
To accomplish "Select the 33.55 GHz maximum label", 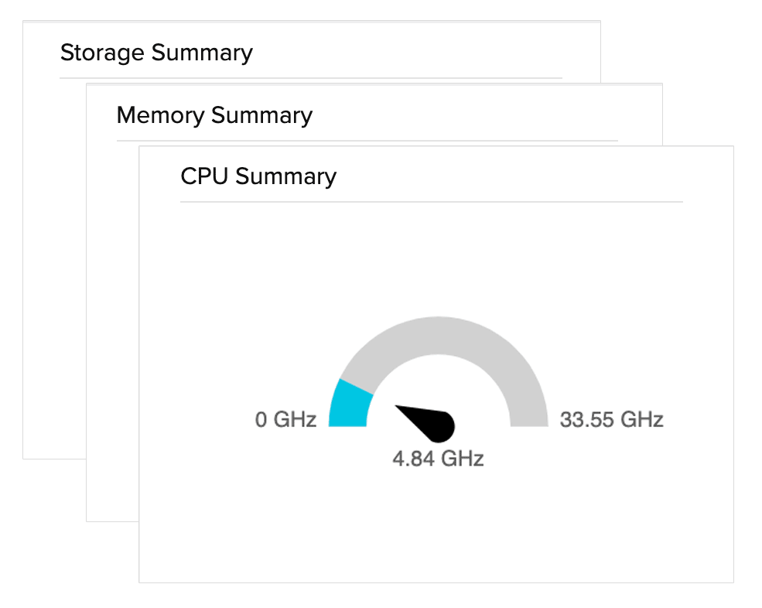I will pos(611,420).
